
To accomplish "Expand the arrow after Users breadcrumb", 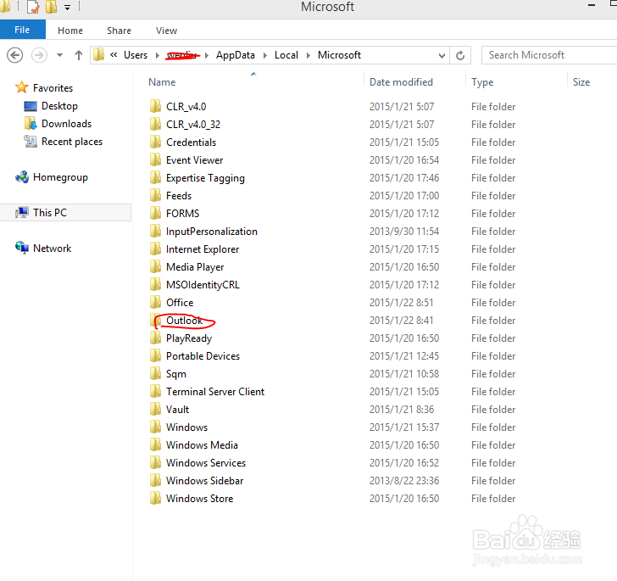I will (x=158, y=55).
